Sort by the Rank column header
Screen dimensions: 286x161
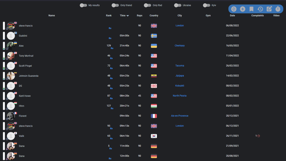tap(109, 16)
